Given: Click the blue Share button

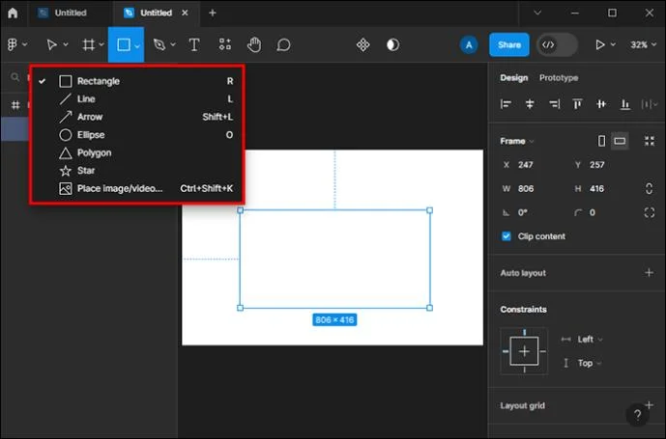Looking at the screenshot, I should coord(508,44).
